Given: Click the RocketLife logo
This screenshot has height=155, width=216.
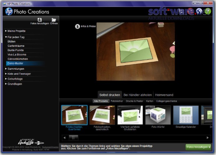Looking at the screenshot, I should 31,142.
